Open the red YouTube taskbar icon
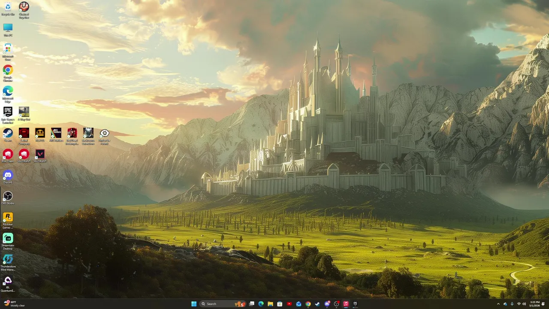Image resolution: width=549 pixels, height=309 pixels. pos(289,304)
